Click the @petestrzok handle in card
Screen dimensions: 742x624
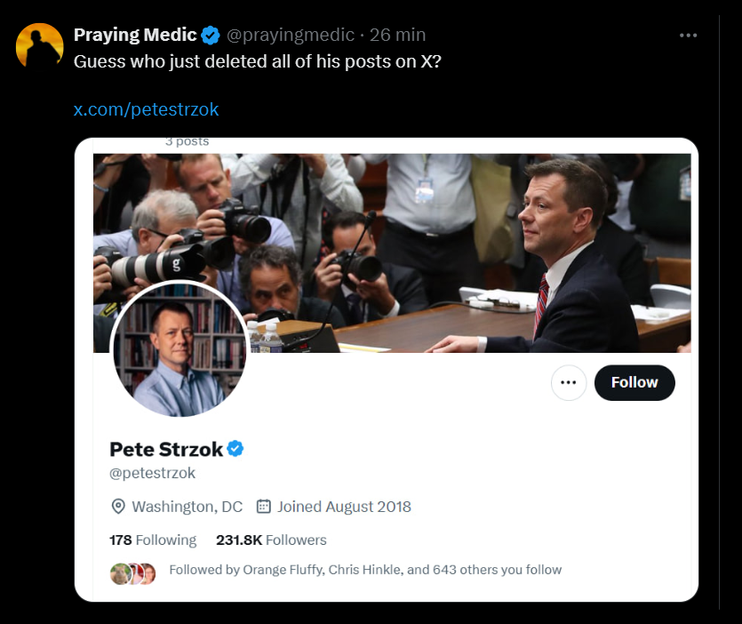(x=152, y=473)
